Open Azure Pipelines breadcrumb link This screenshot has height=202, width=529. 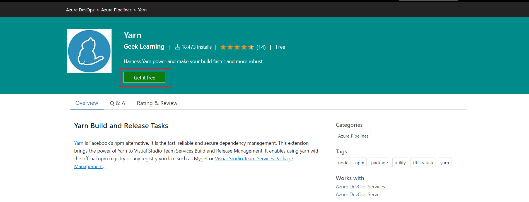(x=116, y=10)
